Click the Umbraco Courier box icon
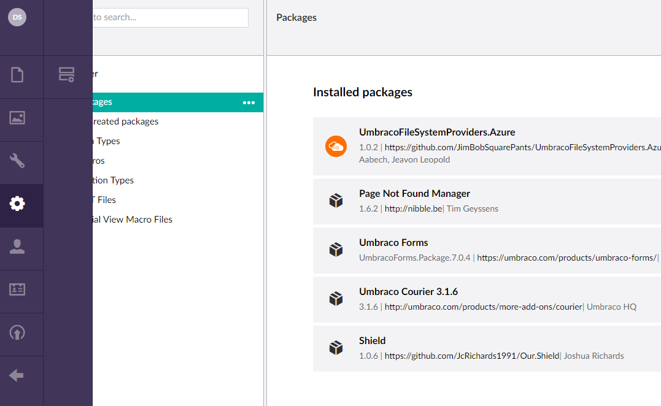The image size is (661, 406). (336, 299)
